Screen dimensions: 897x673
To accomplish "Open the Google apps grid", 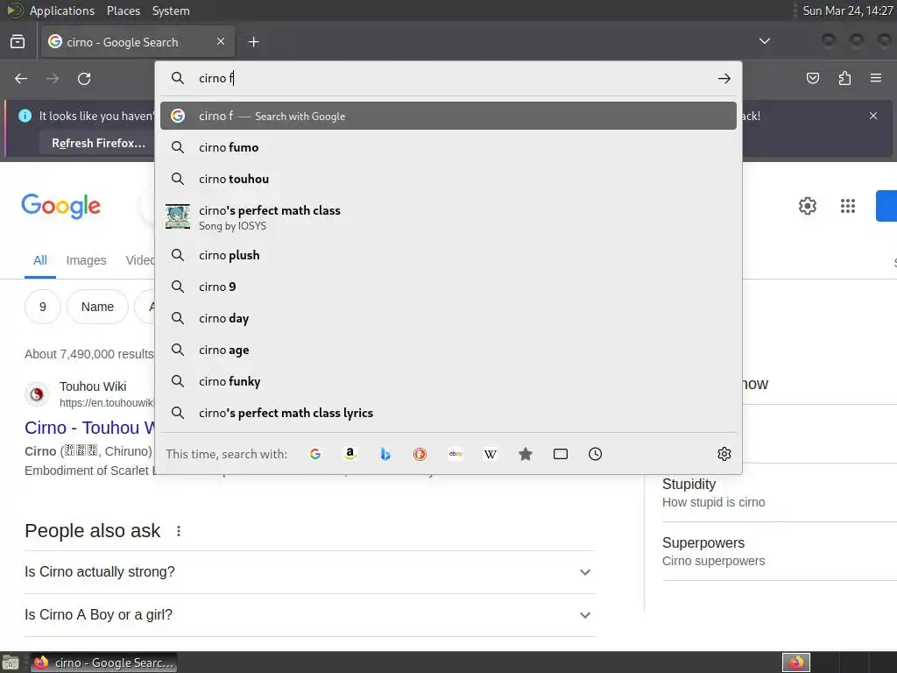I will tap(848, 205).
